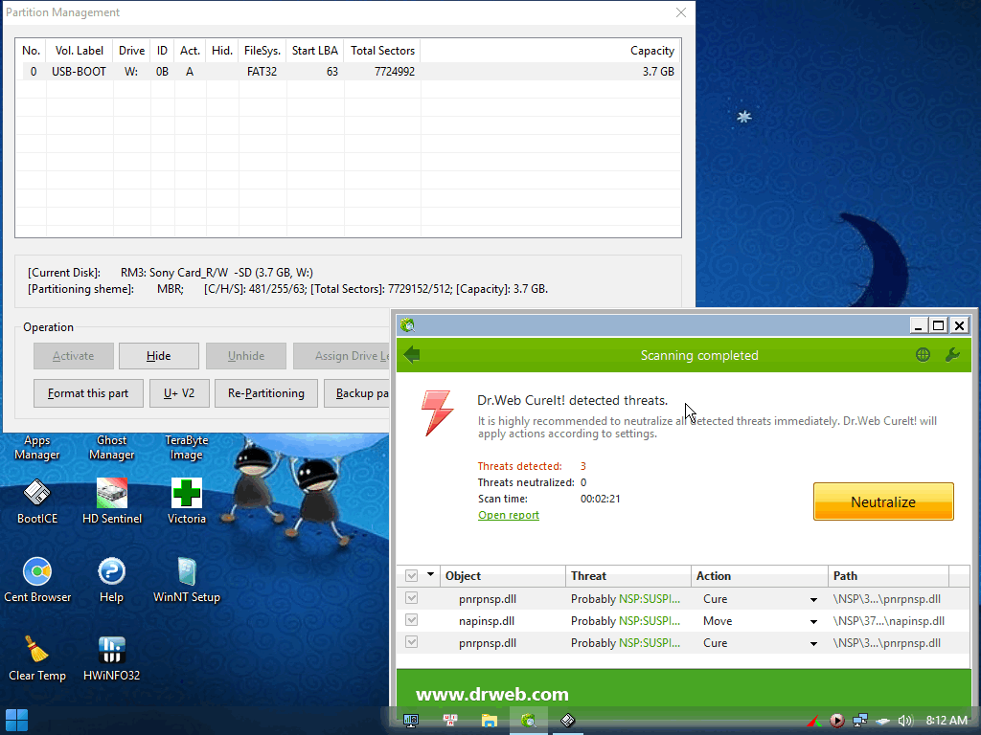Toggle select-all checkbox in threats header
This screenshot has height=735, width=981.
(x=411, y=575)
